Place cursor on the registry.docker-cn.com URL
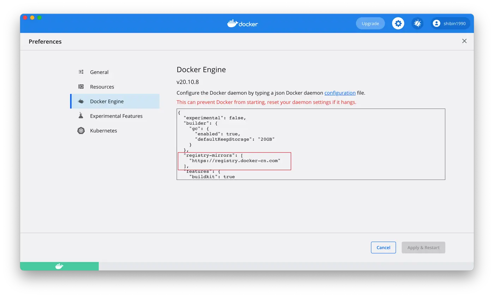494x297 pixels. [x=235, y=161]
